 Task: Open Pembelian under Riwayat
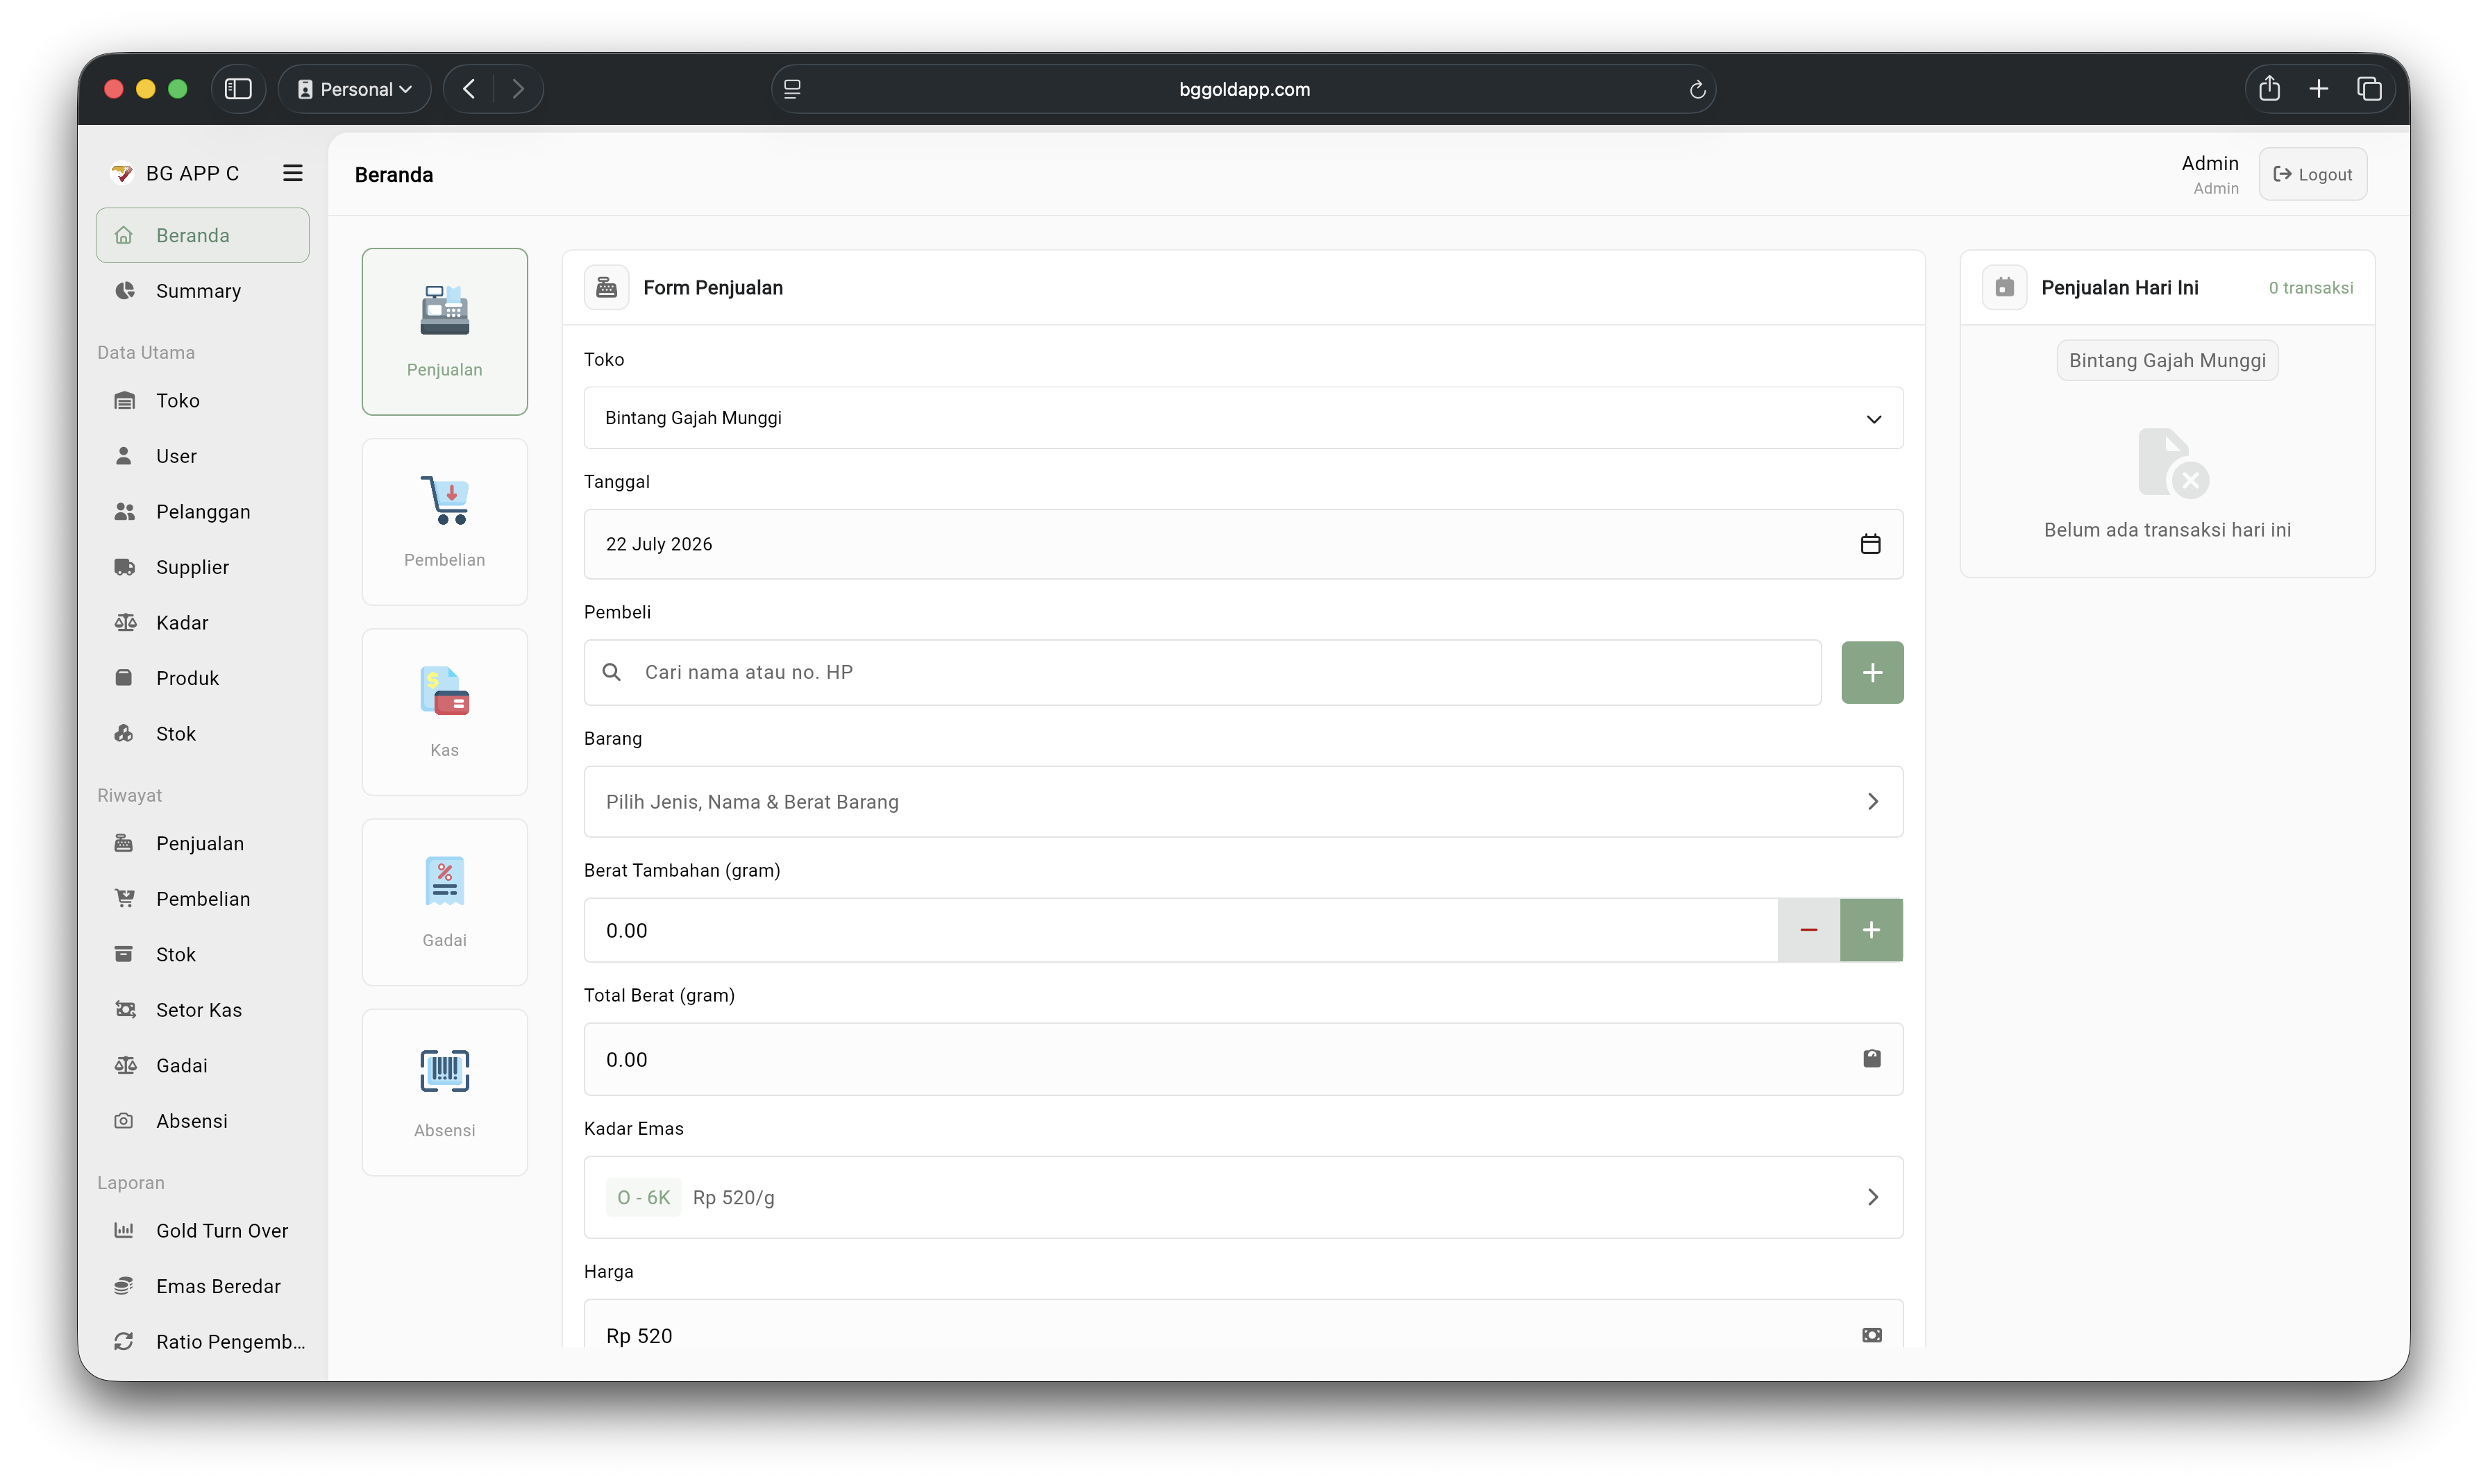(202, 899)
